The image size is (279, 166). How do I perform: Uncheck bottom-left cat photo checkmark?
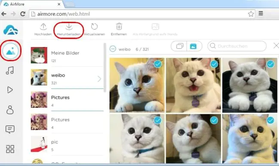pos(158,120)
